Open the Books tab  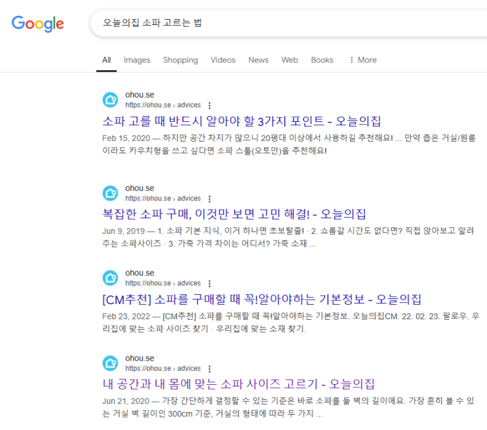[322, 60]
